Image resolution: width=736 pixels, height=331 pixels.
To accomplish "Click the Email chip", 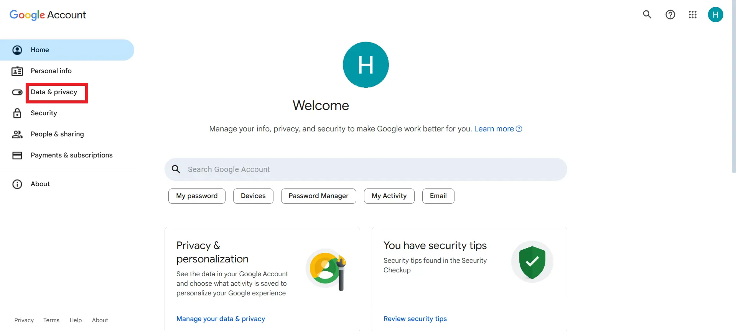I will pyautogui.click(x=438, y=196).
